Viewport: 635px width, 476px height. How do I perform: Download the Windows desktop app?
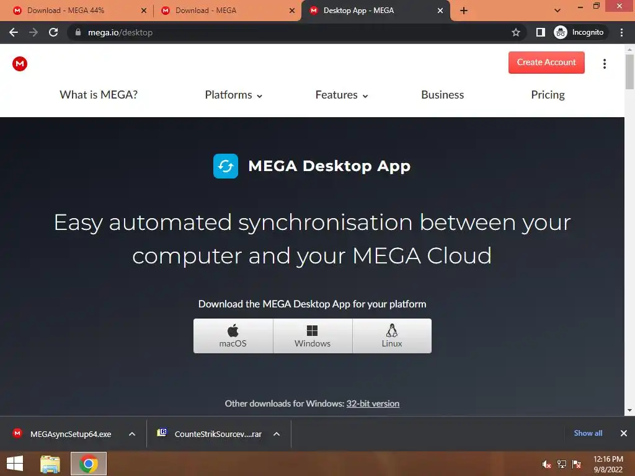click(313, 336)
